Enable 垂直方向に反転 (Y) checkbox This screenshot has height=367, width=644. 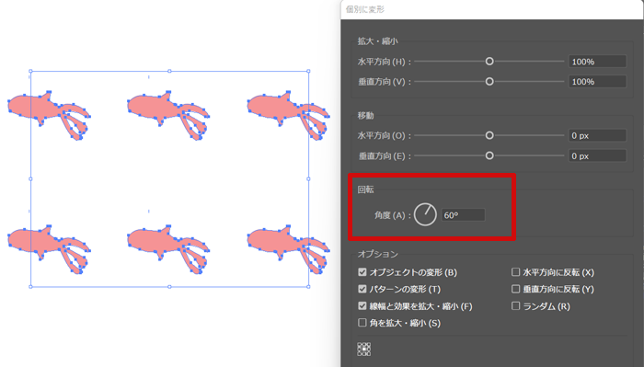tap(515, 289)
